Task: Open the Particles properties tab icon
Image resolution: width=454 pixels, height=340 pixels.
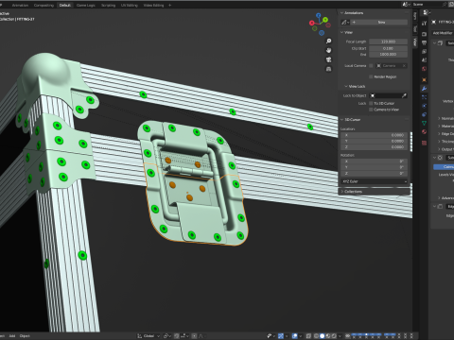Action: pos(425,97)
